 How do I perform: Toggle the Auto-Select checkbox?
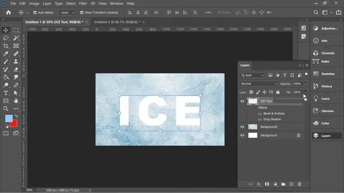tap(35, 12)
